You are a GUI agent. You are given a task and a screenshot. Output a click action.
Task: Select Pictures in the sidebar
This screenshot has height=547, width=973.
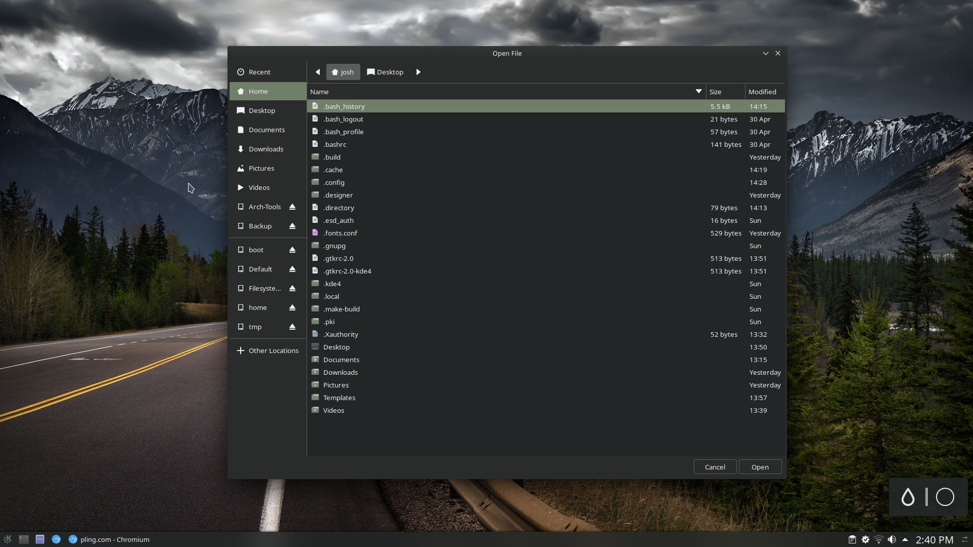[x=268, y=168]
